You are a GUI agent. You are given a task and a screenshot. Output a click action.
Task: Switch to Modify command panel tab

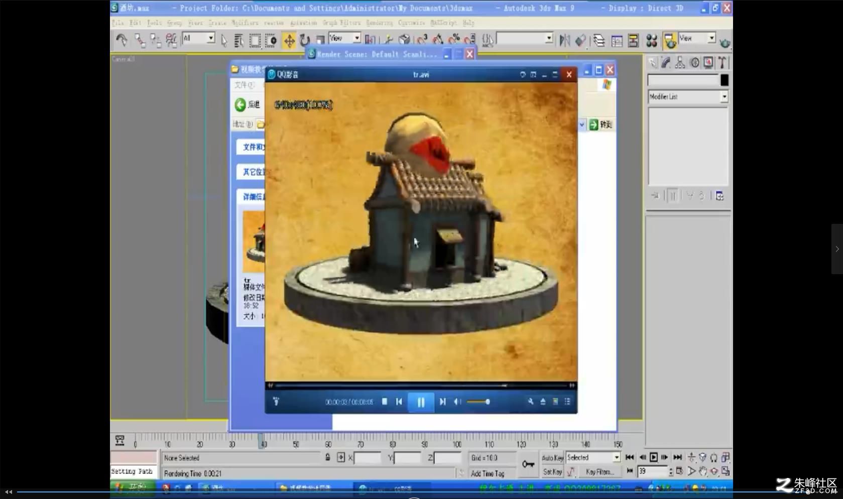tap(666, 63)
